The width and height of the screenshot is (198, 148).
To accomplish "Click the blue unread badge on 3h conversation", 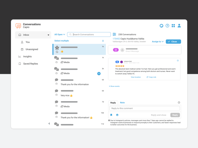I will (x=99, y=74).
